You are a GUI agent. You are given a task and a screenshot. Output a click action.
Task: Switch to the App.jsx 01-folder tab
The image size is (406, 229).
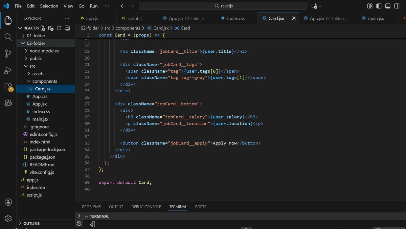(187, 19)
